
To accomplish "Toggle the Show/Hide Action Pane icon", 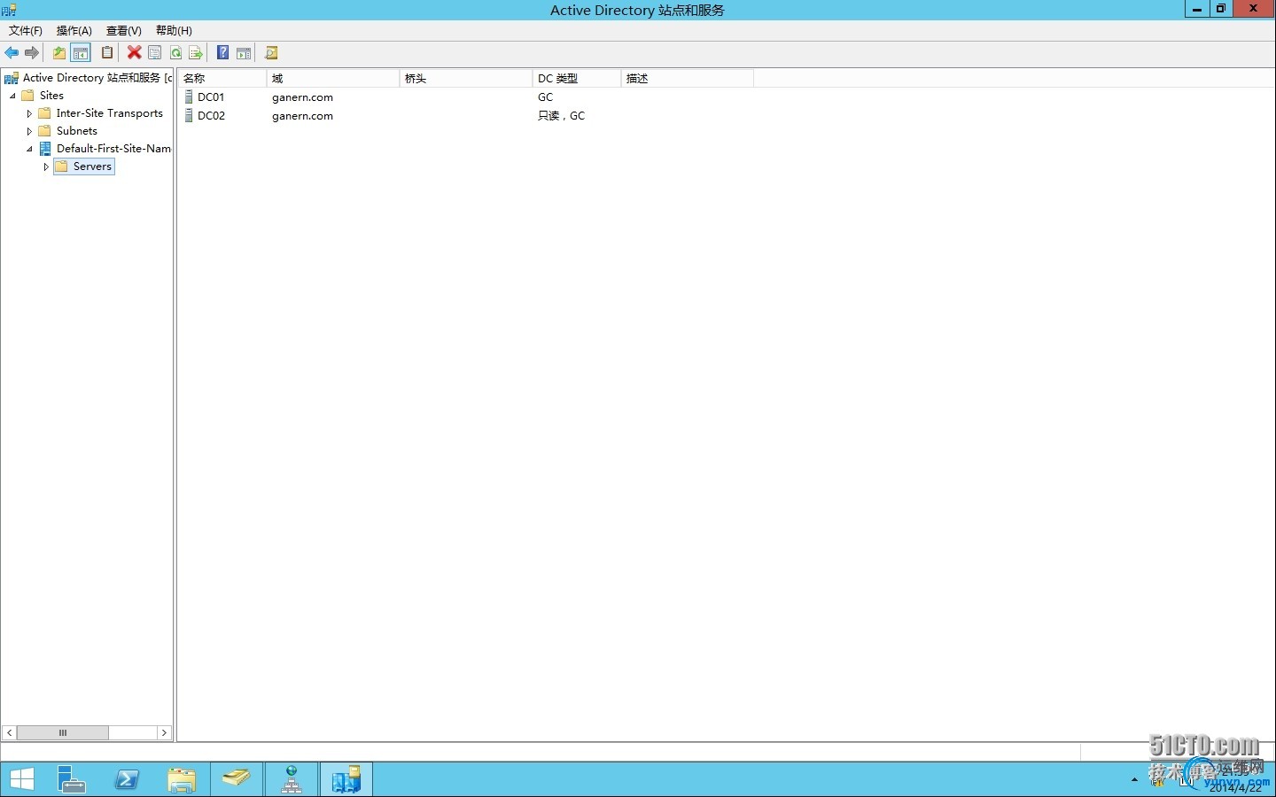I will click(244, 53).
